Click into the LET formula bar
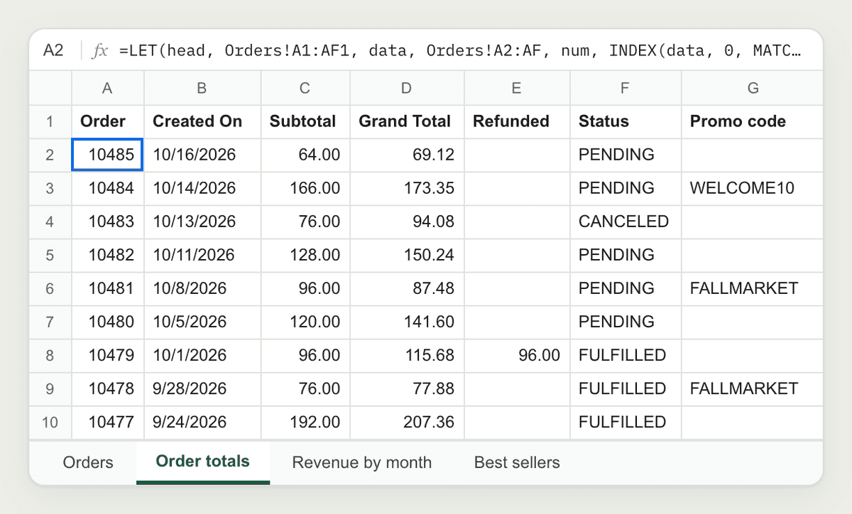Viewport: 852px width, 514px height. (461, 50)
